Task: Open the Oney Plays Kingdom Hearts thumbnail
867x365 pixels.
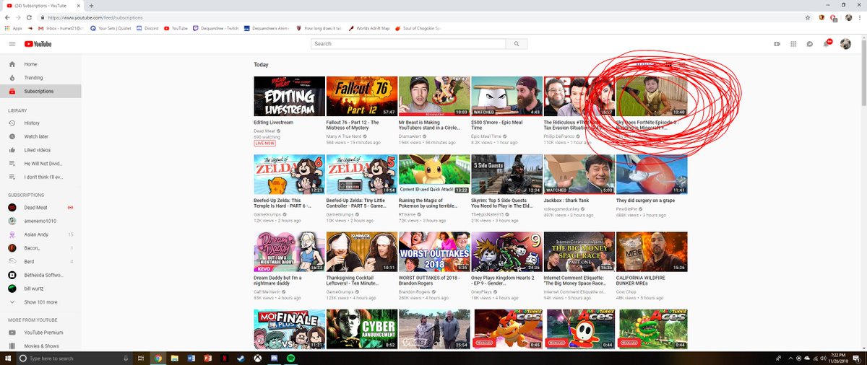Action: point(506,252)
